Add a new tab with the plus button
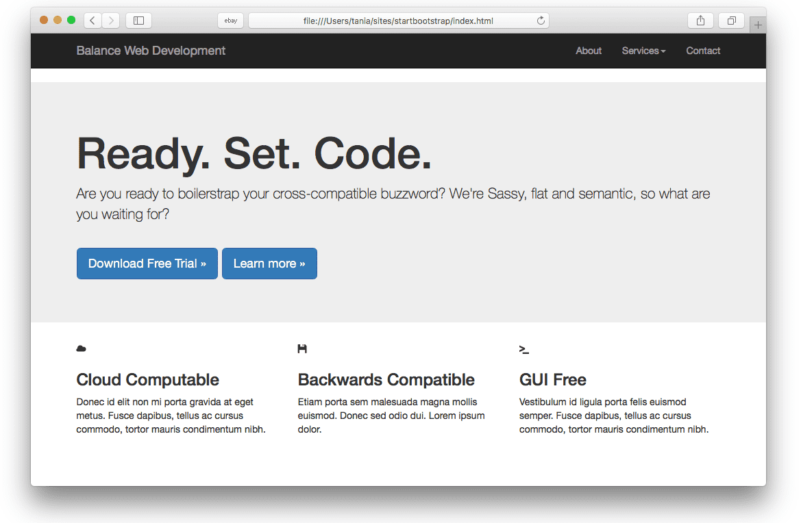The image size is (801, 523). coord(758,25)
